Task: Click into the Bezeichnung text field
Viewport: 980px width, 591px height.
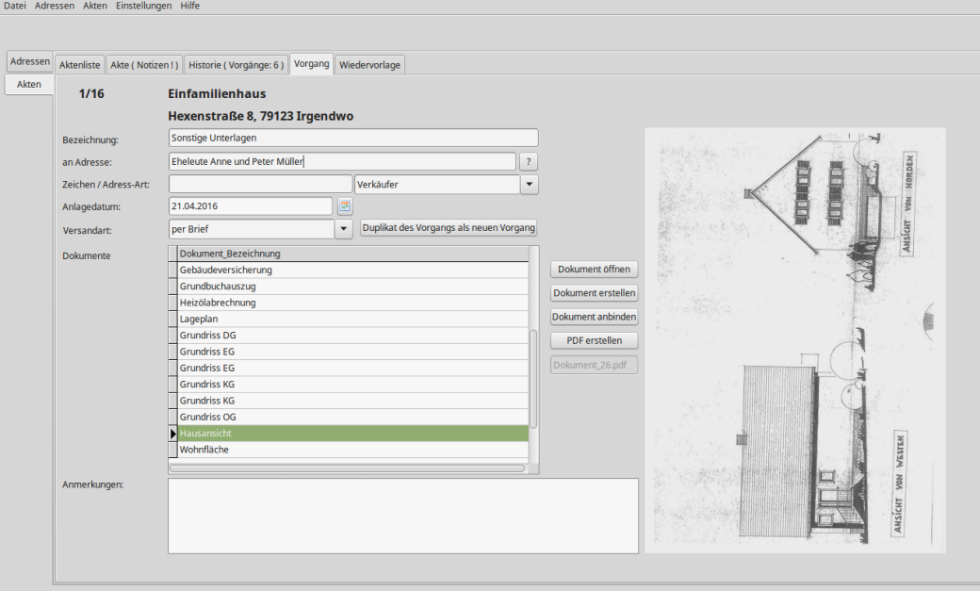Action: (x=352, y=139)
